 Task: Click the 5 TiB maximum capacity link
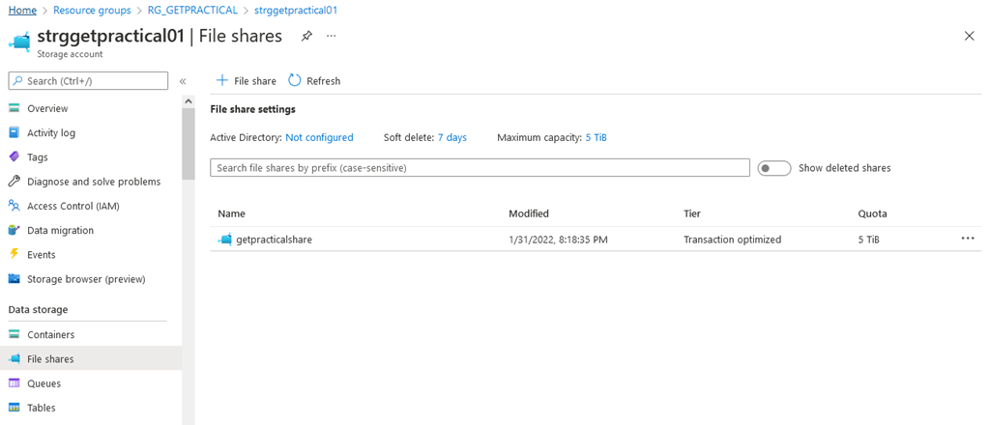tap(596, 137)
